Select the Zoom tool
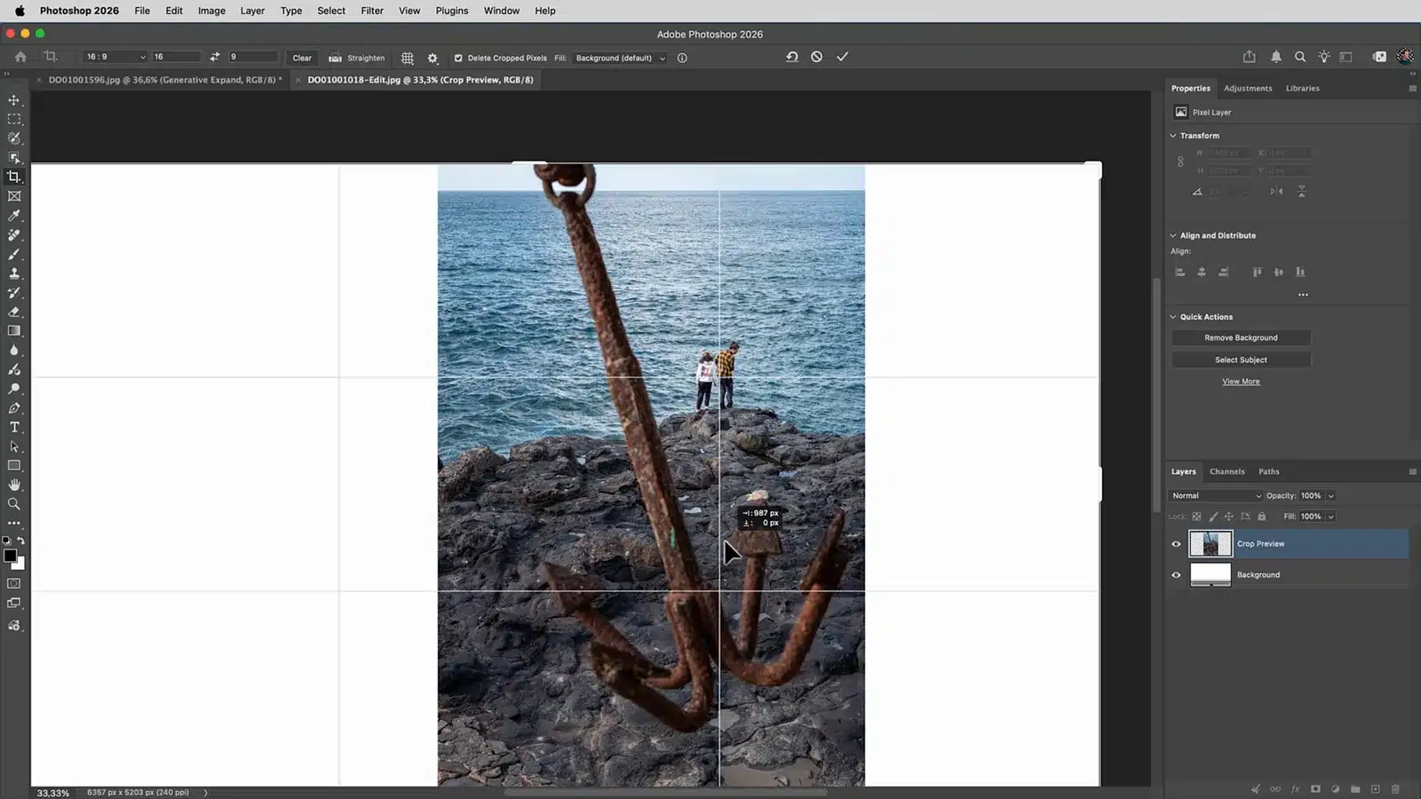 coord(14,504)
